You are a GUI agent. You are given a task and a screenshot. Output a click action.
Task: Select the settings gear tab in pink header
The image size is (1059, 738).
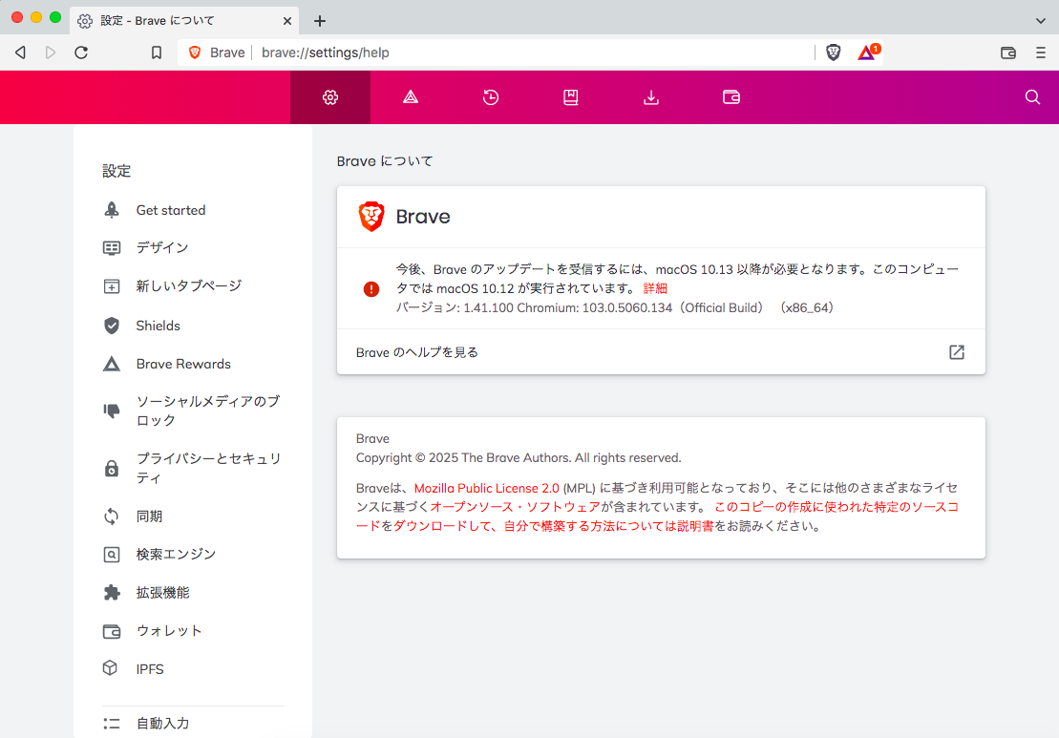(x=330, y=97)
